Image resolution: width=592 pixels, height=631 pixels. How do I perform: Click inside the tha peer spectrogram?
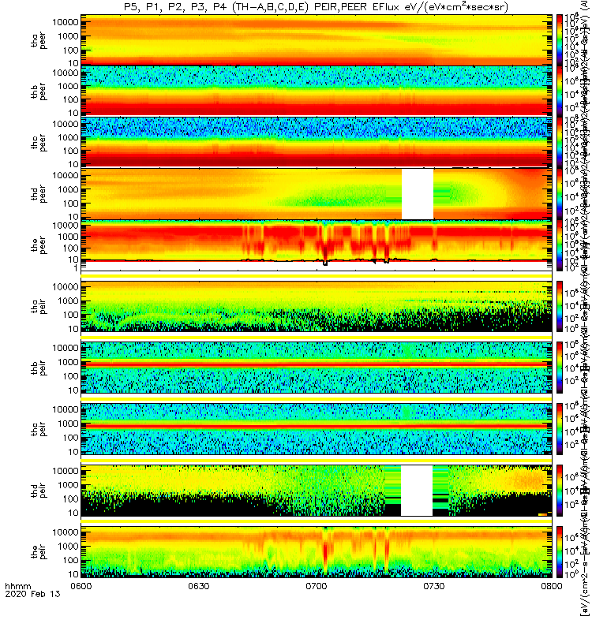[317, 40]
